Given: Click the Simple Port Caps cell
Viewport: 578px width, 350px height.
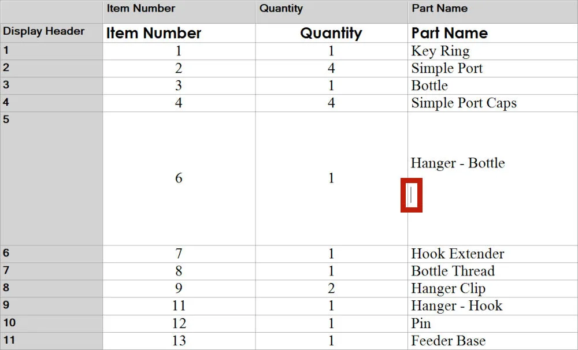Looking at the screenshot, I should tap(493, 103).
